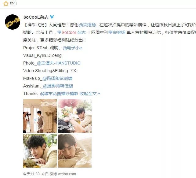Click the diamond super-topic icon before SoCooL杂志
196x178 pixels.
point(59,32)
